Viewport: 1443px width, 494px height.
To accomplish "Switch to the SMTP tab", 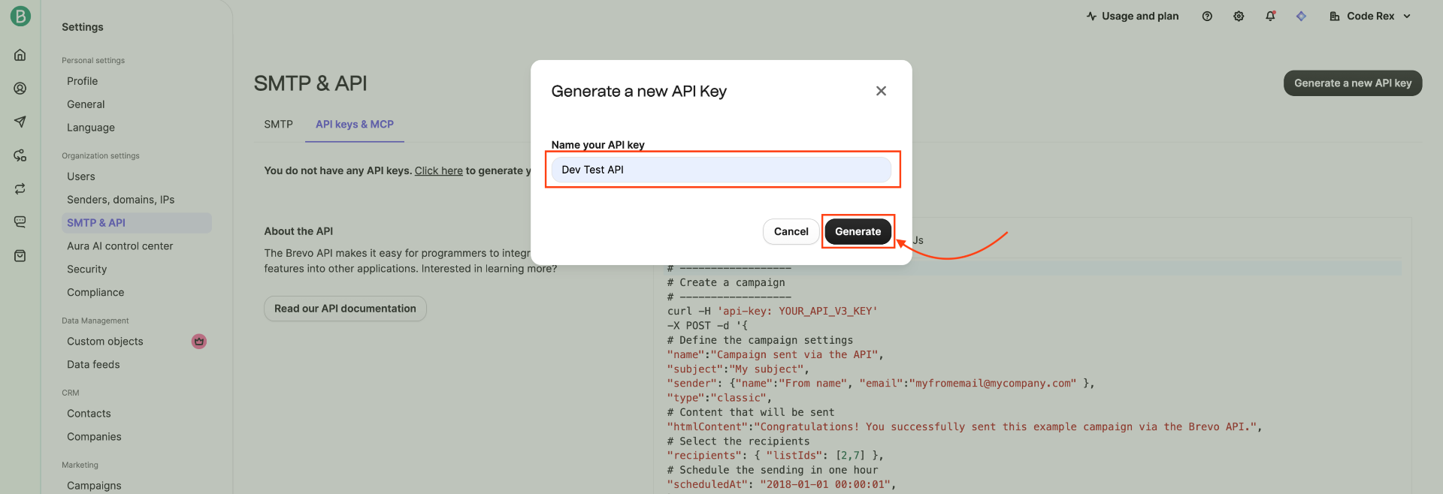I will point(278,125).
